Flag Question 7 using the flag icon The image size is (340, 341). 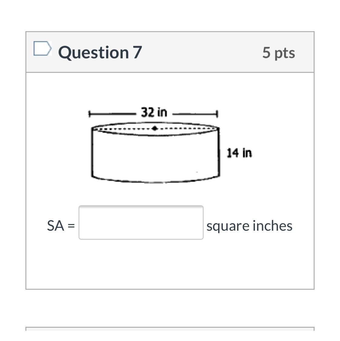43,48
